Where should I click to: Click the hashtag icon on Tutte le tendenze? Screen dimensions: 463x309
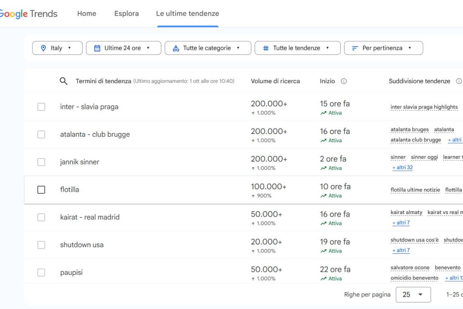point(266,48)
